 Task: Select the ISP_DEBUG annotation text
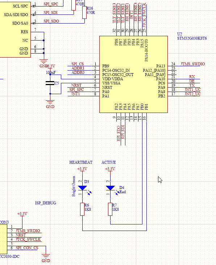[46, 203]
